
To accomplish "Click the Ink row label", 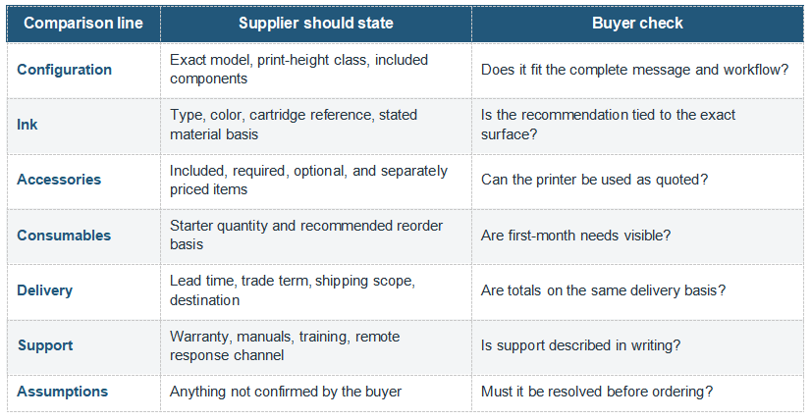I will [27, 125].
